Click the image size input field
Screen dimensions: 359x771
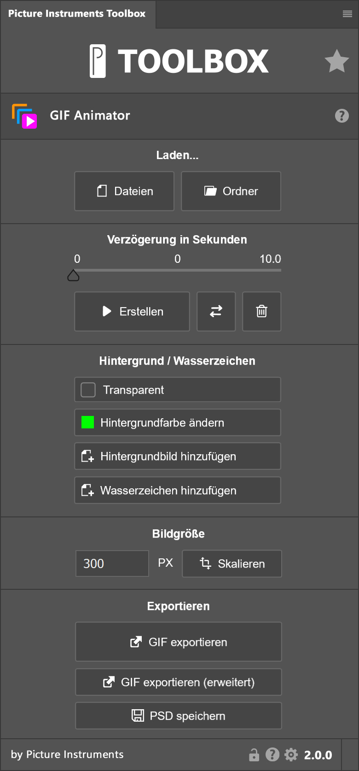112,563
